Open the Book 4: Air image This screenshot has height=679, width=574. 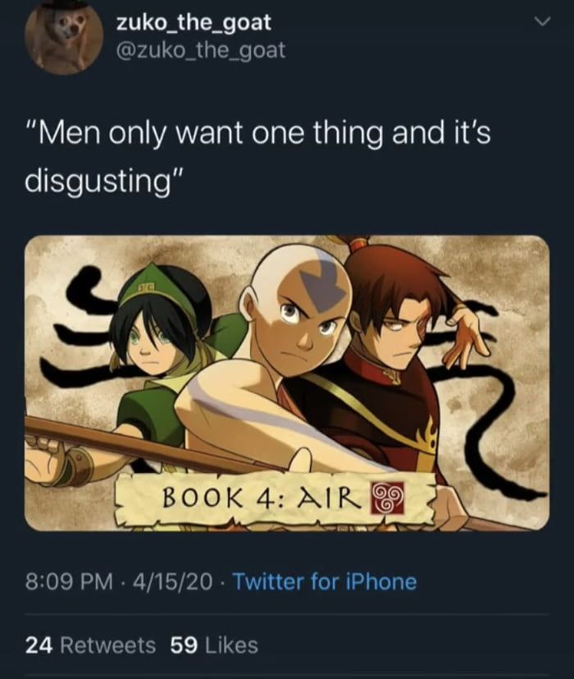click(287, 383)
